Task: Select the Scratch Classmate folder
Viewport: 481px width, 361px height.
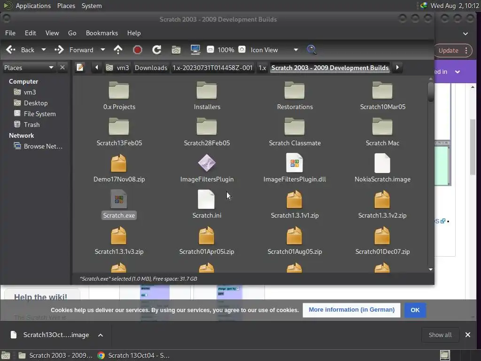Action: [295, 132]
